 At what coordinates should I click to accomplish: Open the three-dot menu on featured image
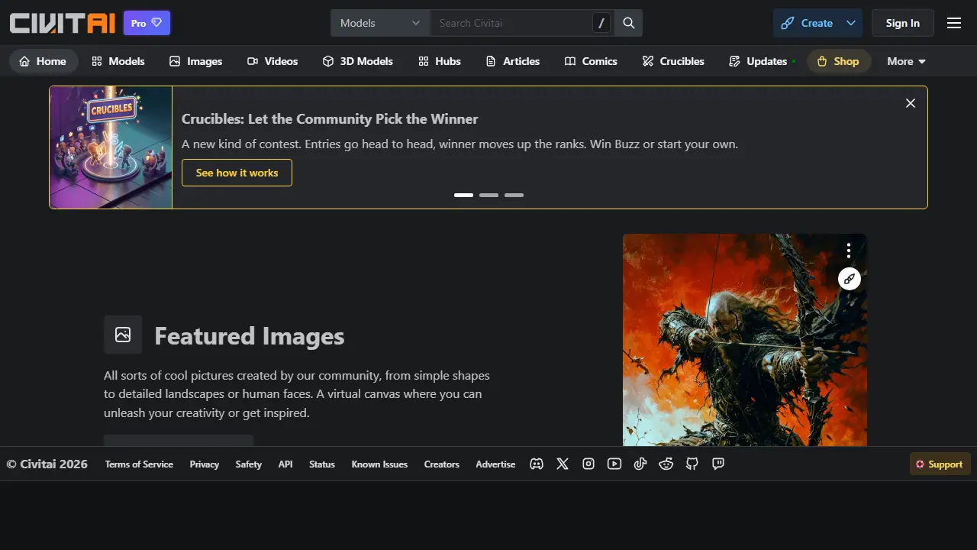click(x=848, y=251)
